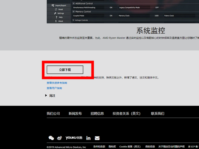
Task: Click the Memory Clock 1600 value field
Action: tap(156, 16)
